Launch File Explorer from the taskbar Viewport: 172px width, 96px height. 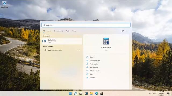[91, 94]
